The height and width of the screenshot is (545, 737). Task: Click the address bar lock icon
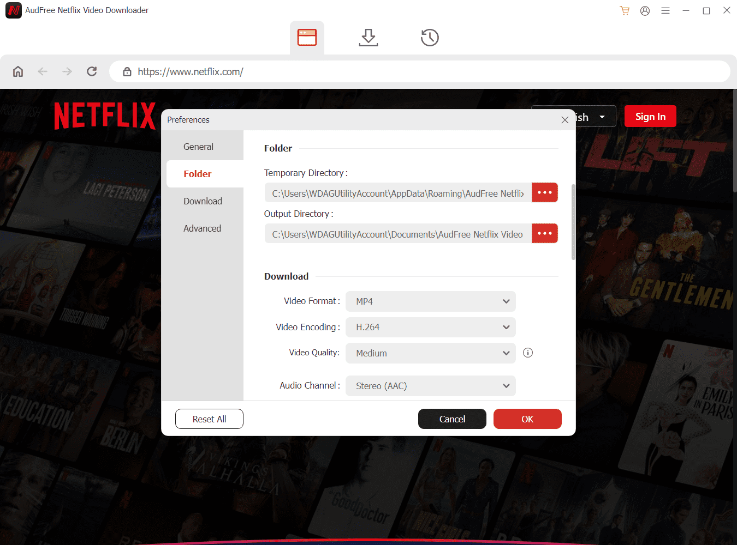click(127, 71)
